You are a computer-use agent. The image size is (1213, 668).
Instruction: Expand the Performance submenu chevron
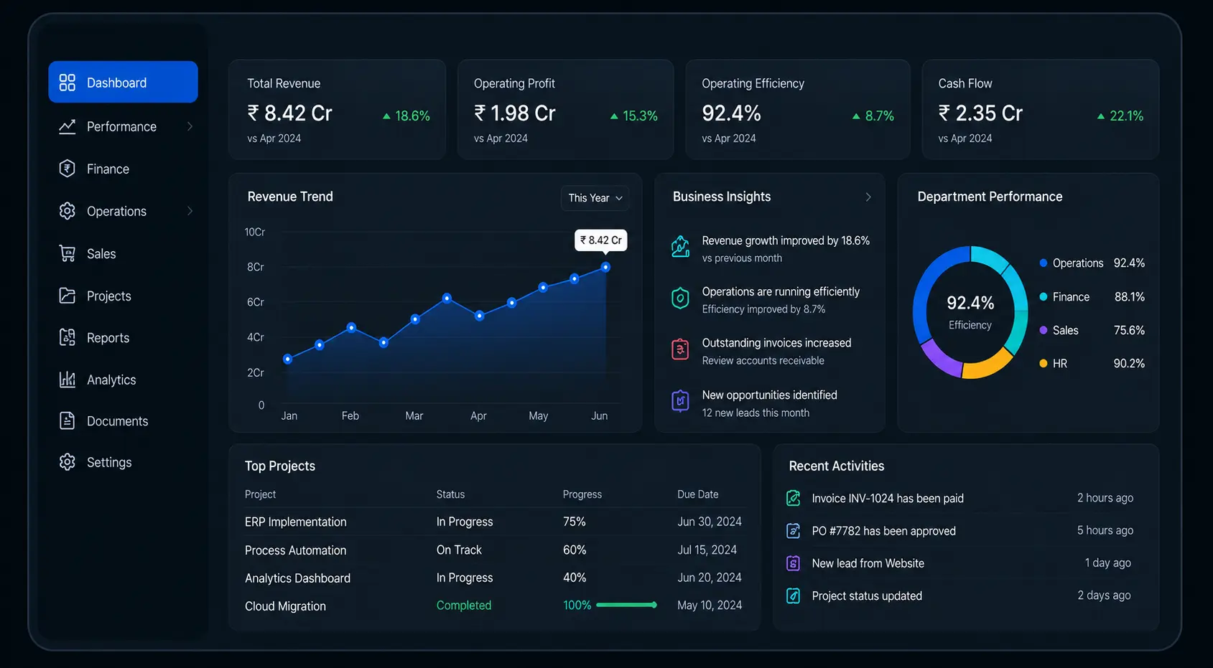(x=190, y=126)
